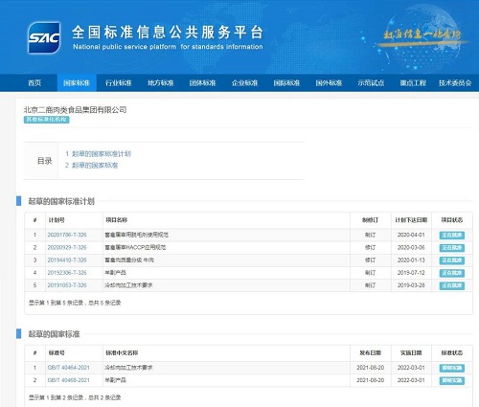
Task: Click the 实施日期 column header
Action: pos(411,352)
